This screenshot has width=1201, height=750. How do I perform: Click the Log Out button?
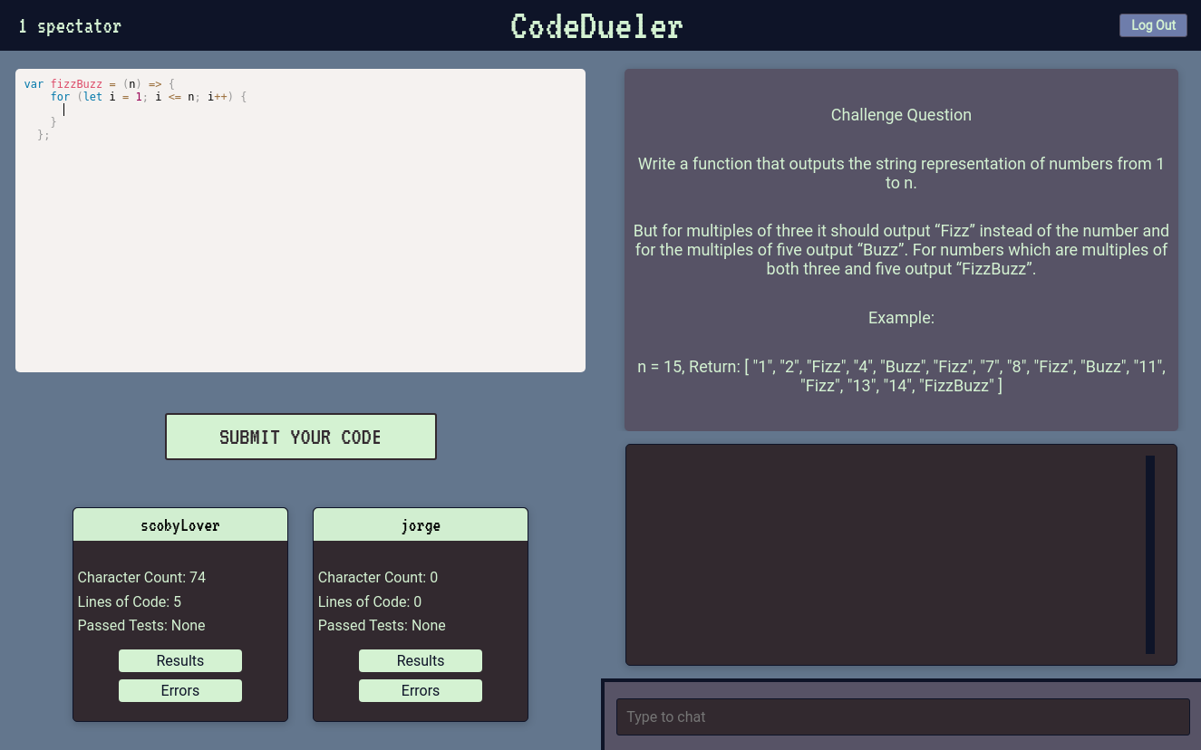(x=1152, y=24)
